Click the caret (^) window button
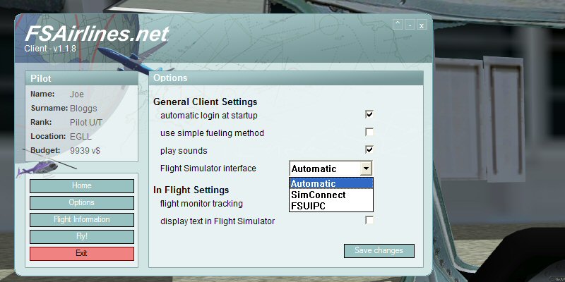This screenshot has width=565, height=282. [398, 25]
